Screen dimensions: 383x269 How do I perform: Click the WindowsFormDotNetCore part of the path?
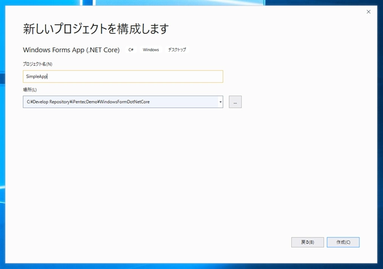tap(128, 102)
